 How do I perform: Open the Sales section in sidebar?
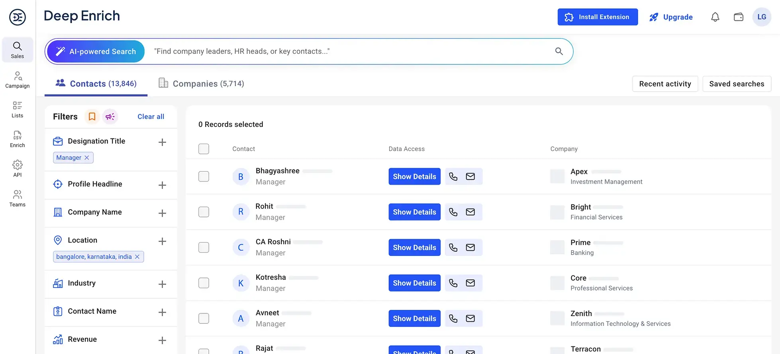click(18, 50)
